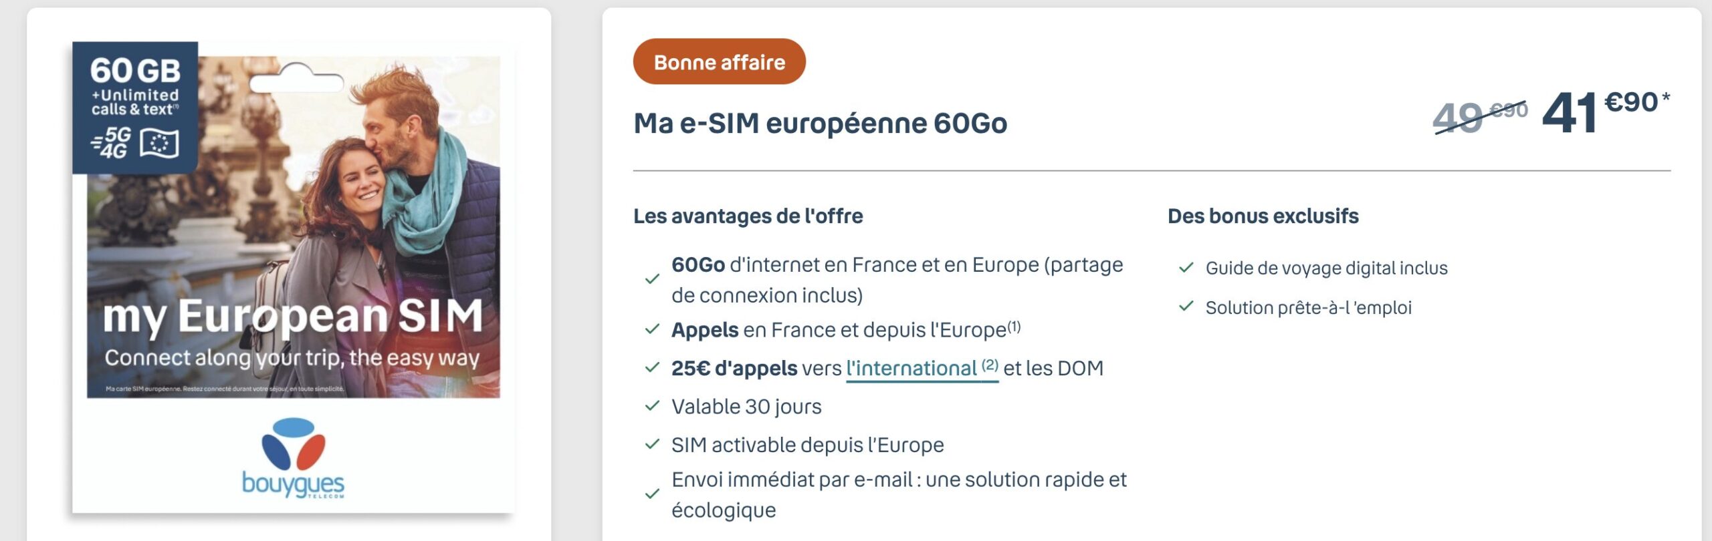Click the crossed-out 49€90 price

(x=1480, y=116)
